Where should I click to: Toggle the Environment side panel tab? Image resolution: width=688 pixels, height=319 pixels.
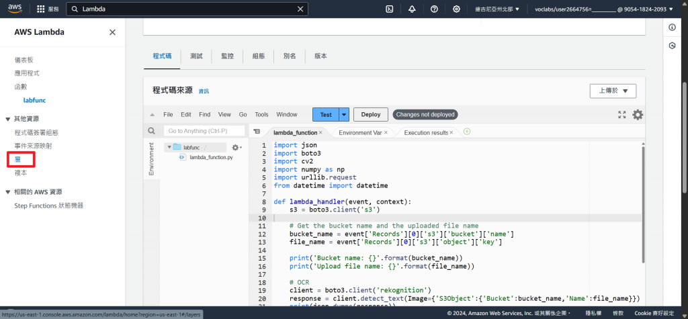[x=151, y=159]
